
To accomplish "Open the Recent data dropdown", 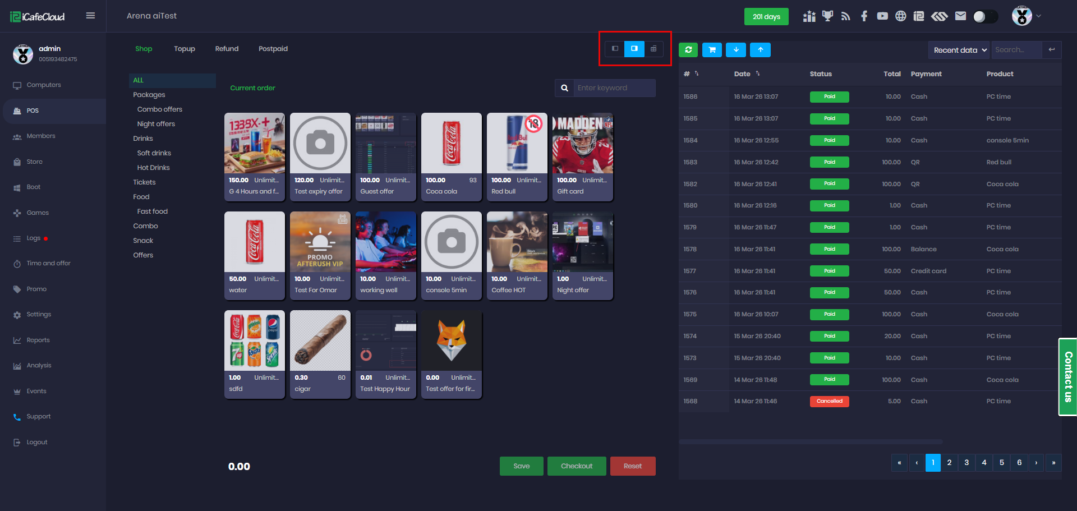I will coord(960,50).
